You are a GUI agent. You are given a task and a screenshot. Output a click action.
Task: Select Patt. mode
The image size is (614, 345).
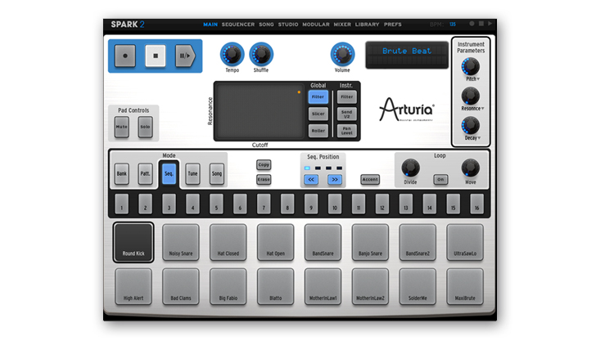[x=145, y=173]
